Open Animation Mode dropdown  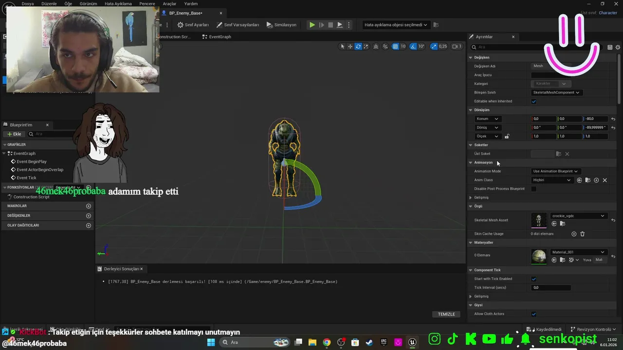[555, 171]
